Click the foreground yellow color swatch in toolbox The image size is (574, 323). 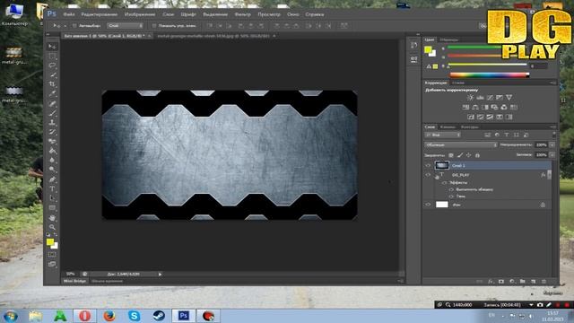[x=50, y=241]
